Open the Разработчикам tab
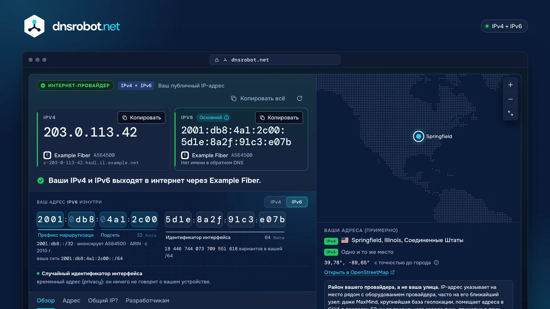This screenshot has height=309, width=550. tap(147, 300)
